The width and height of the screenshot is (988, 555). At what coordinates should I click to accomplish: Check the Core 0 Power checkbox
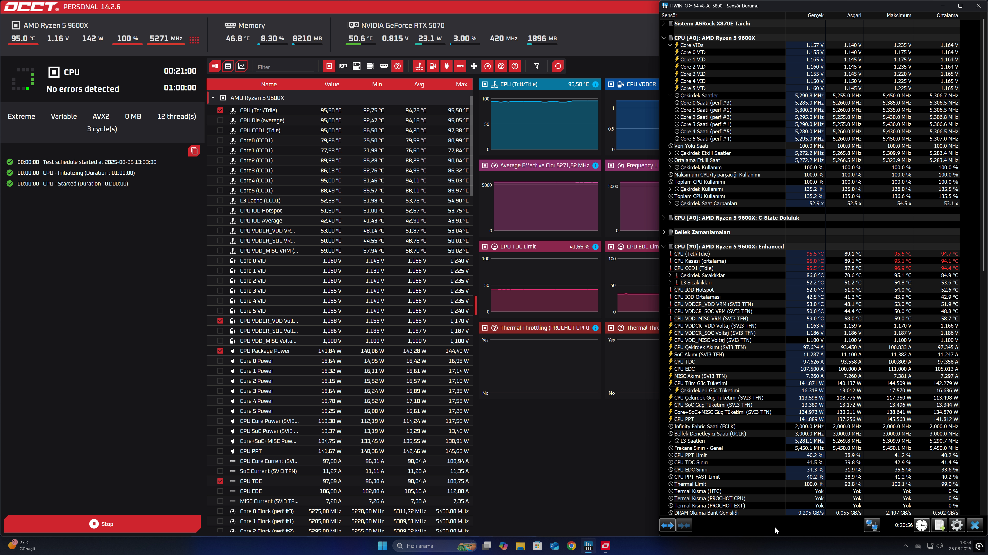220,361
